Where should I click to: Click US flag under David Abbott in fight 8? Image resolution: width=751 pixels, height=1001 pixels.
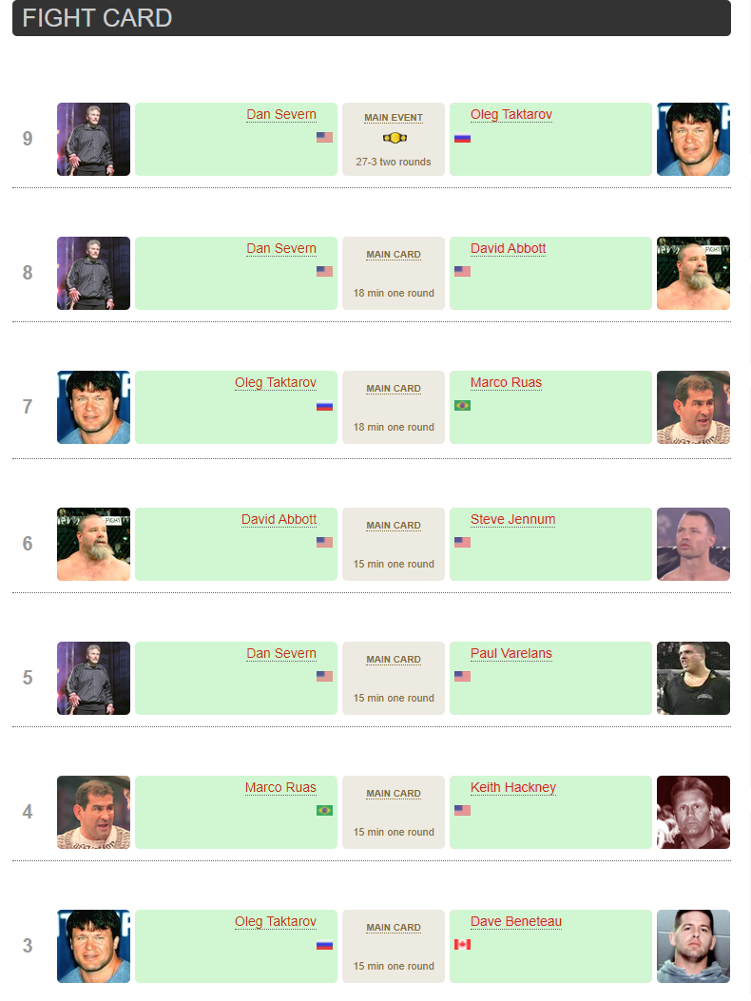click(x=462, y=272)
